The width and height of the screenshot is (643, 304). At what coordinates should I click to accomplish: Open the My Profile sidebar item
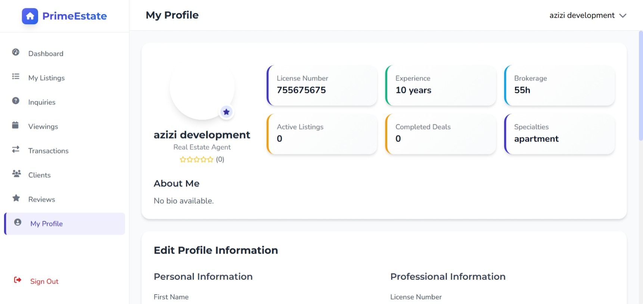click(x=47, y=224)
